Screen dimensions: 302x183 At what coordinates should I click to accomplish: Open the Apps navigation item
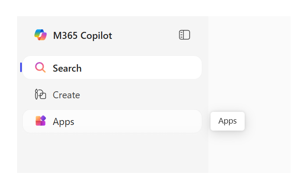point(112,121)
